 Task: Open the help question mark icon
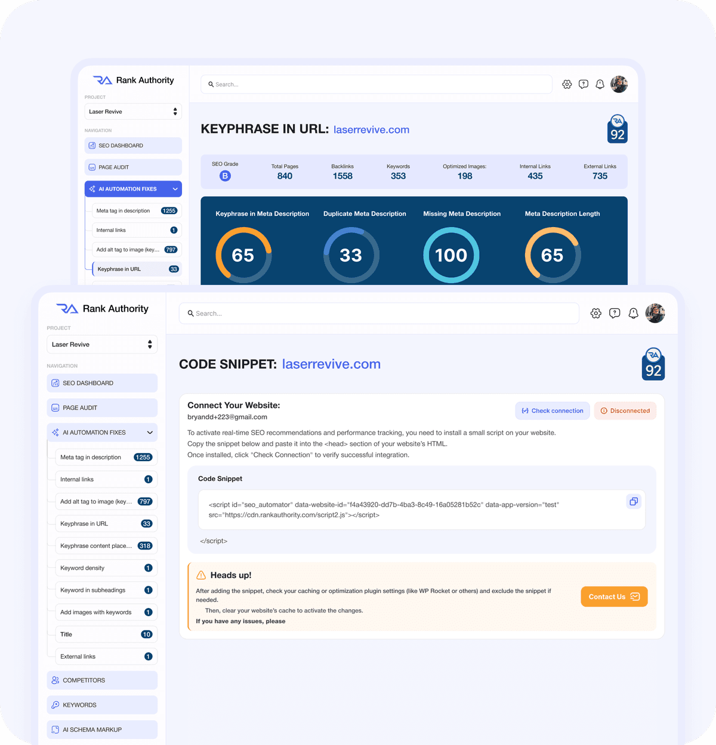(615, 313)
